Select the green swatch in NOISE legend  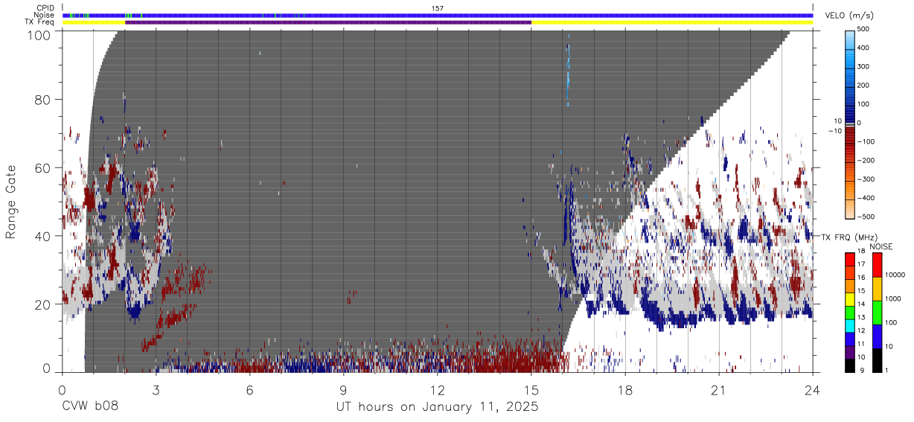click(x=877, y=312)
